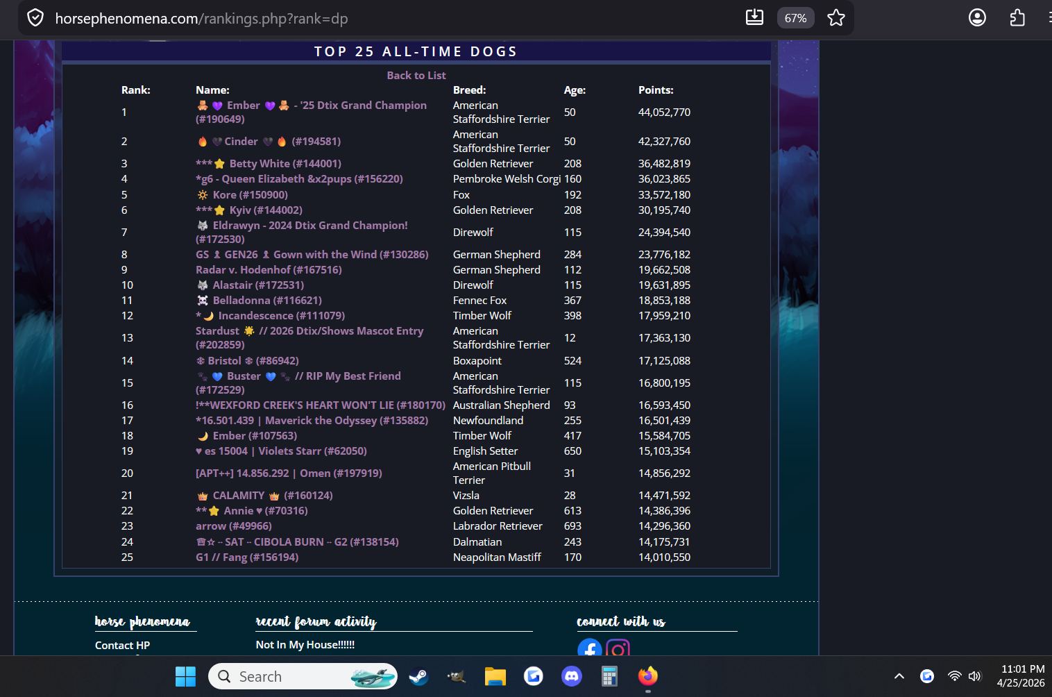
Task: Open Omen (#197919) dog profile
Action: (x=289, y=473)
